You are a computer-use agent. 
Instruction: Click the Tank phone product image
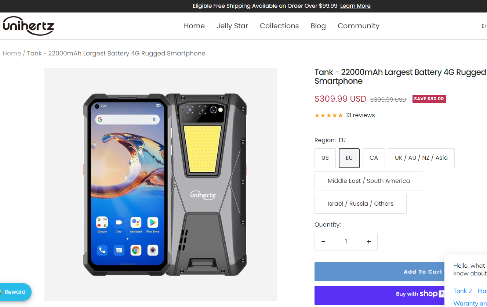(x=161, y=184)
